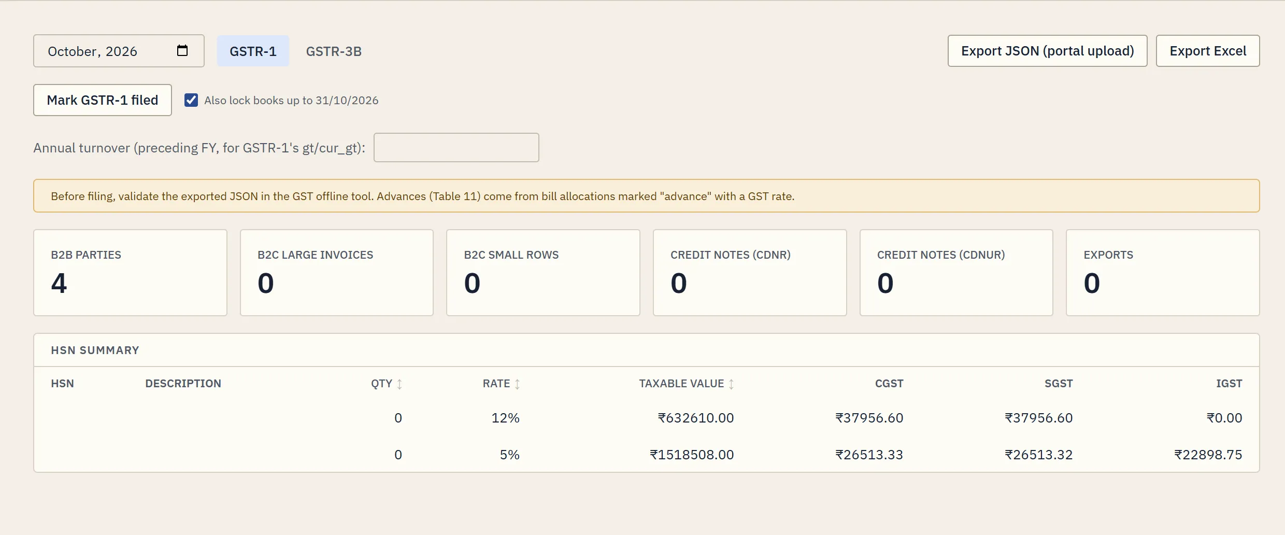Screen dimensions: 1285x535
Task: Sort HSN table by QTY
Action: click(x=387, y=384)
